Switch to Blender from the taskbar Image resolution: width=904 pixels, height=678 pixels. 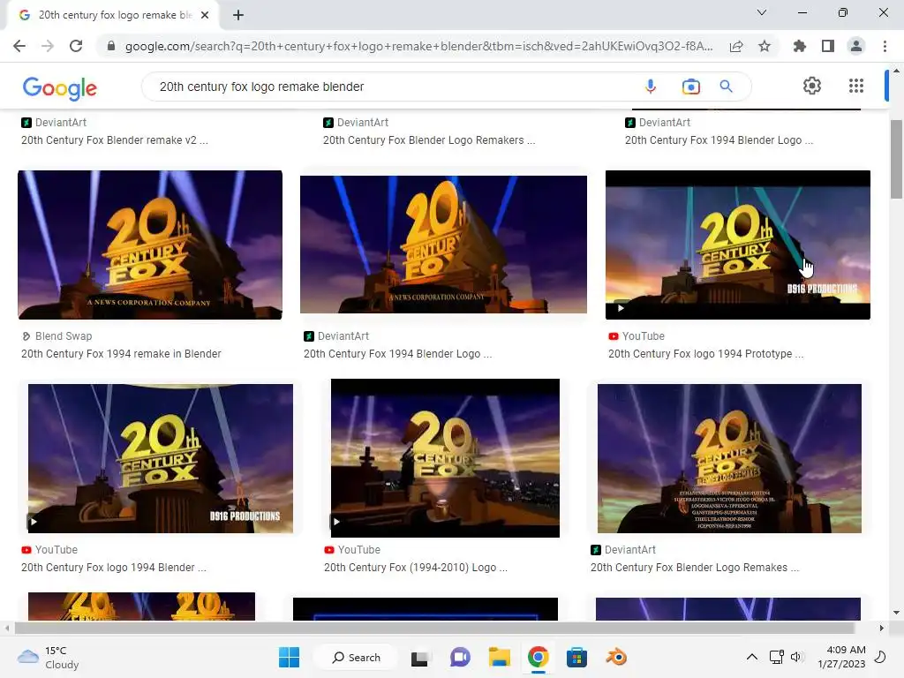[x=615, y=657]
